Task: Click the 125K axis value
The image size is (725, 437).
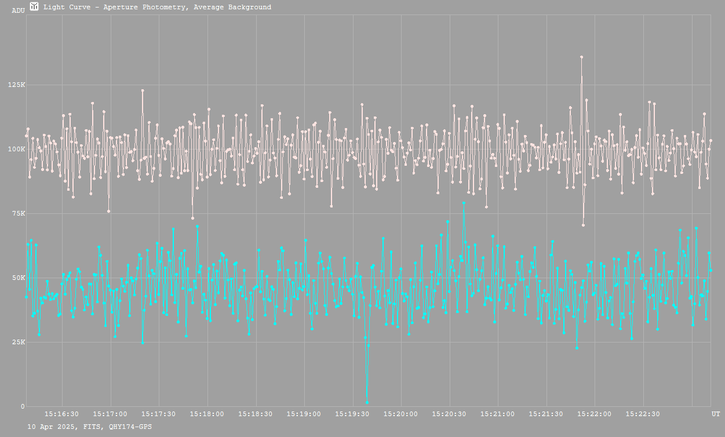Action: (16, 85)
